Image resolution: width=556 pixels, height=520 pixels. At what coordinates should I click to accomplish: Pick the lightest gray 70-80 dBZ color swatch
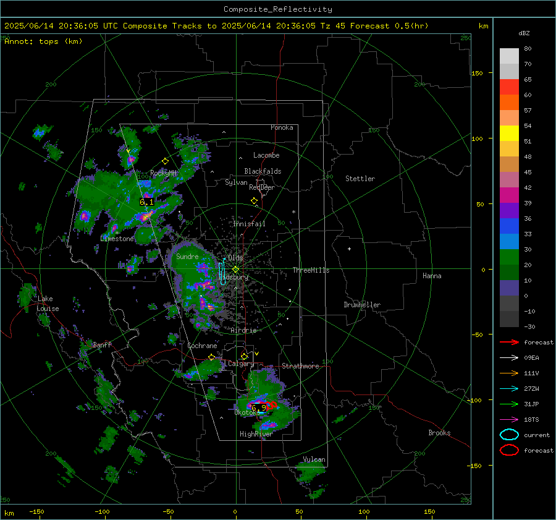pos(509,56)
